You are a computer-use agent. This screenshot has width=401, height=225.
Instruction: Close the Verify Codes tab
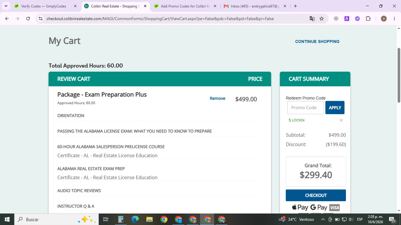[75, 6]
